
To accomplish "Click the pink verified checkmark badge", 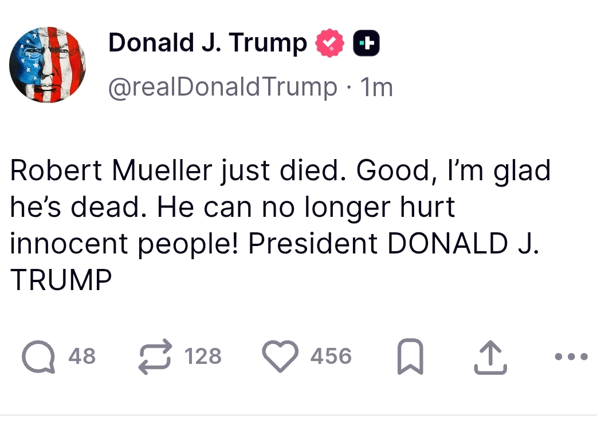I will click(x=330, y=43).
